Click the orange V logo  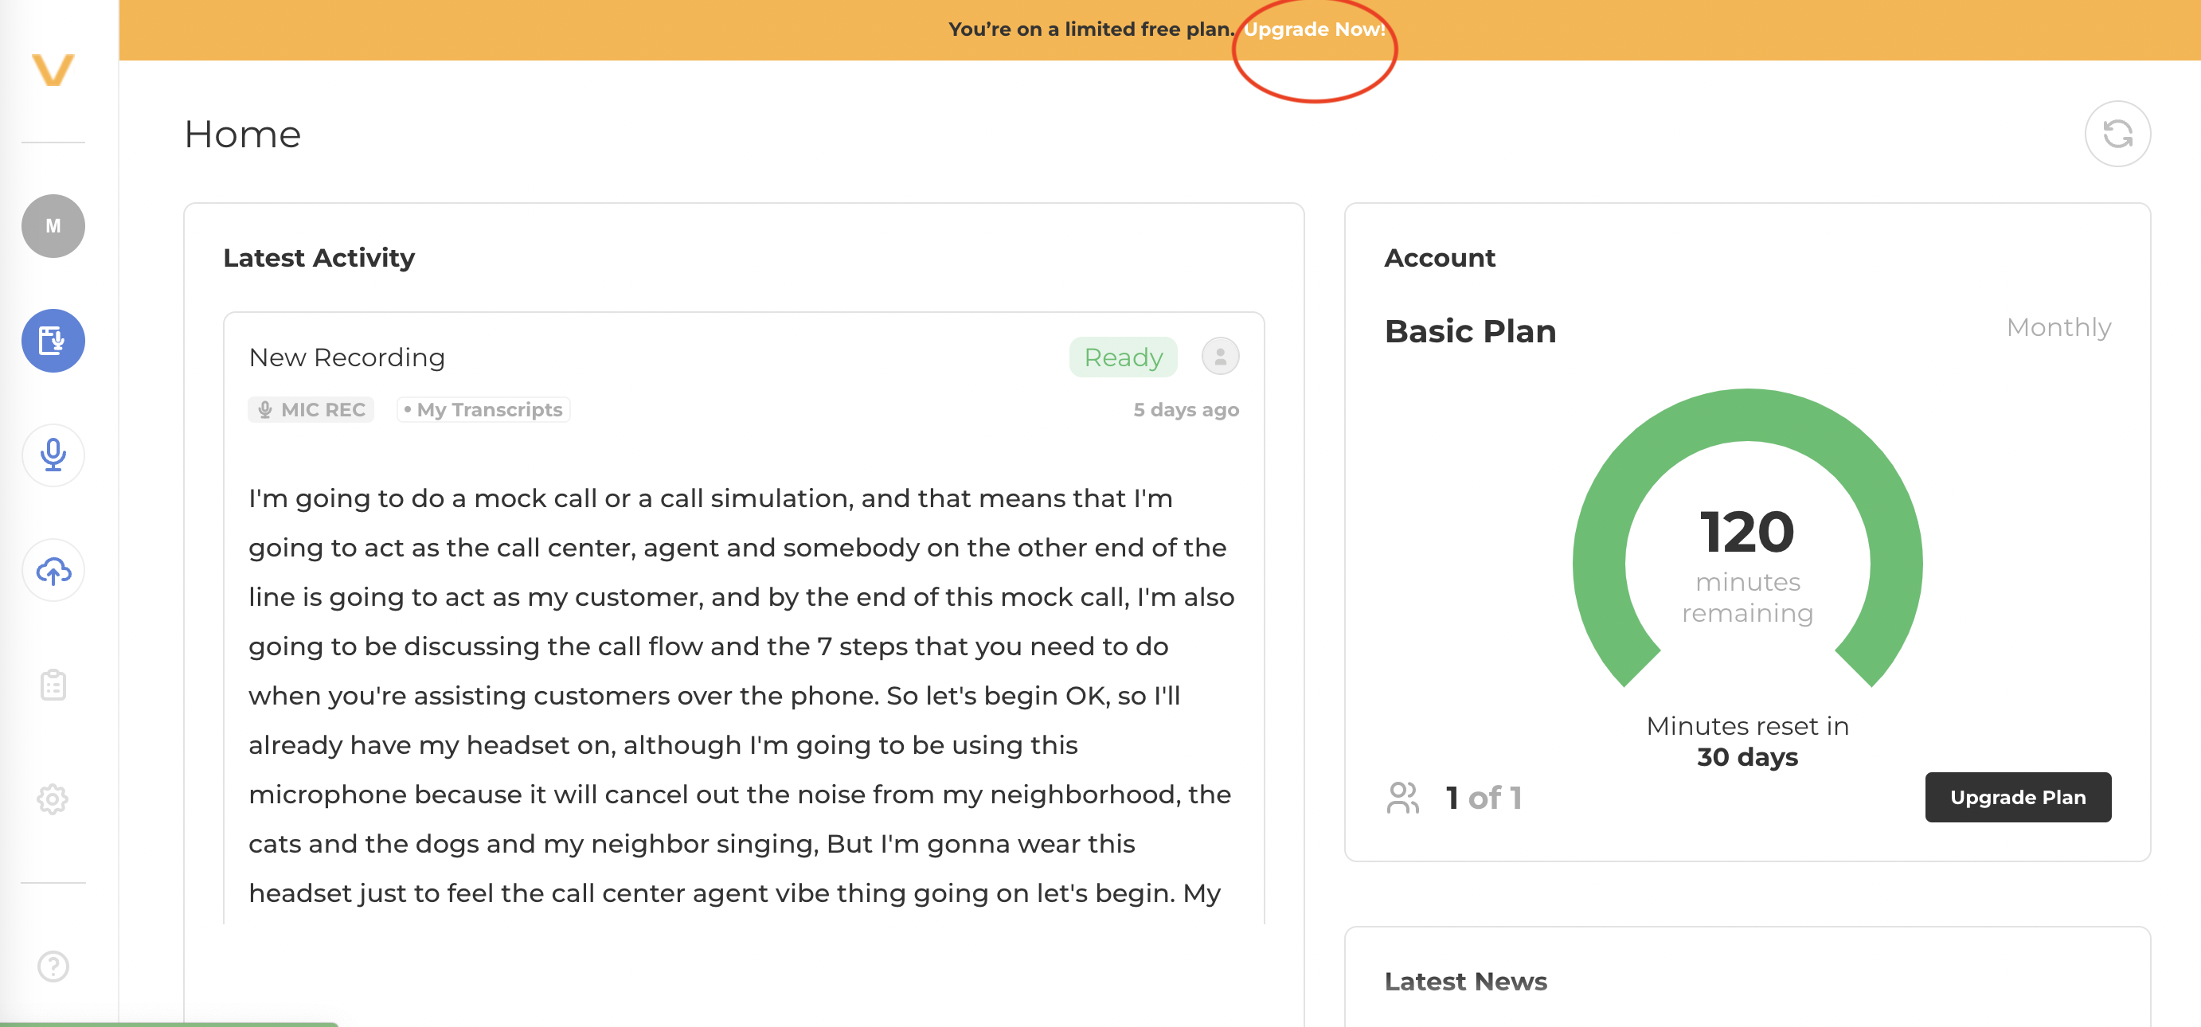coord(53,69)
